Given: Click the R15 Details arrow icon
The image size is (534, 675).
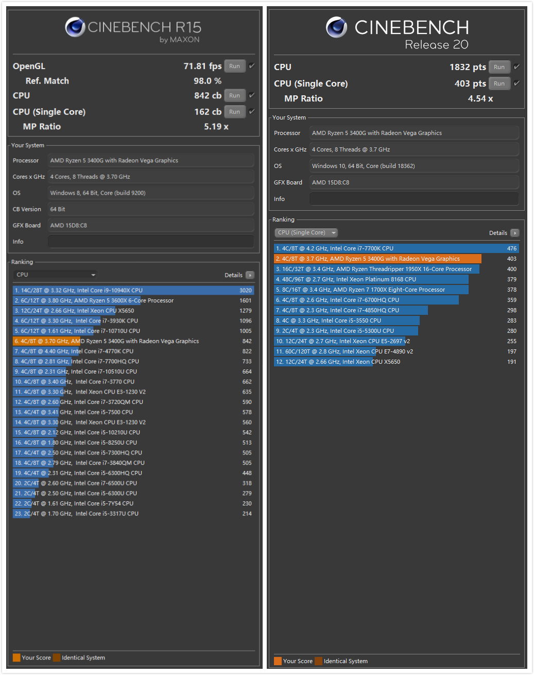Looking at the screenshot, I should (250, 275).
